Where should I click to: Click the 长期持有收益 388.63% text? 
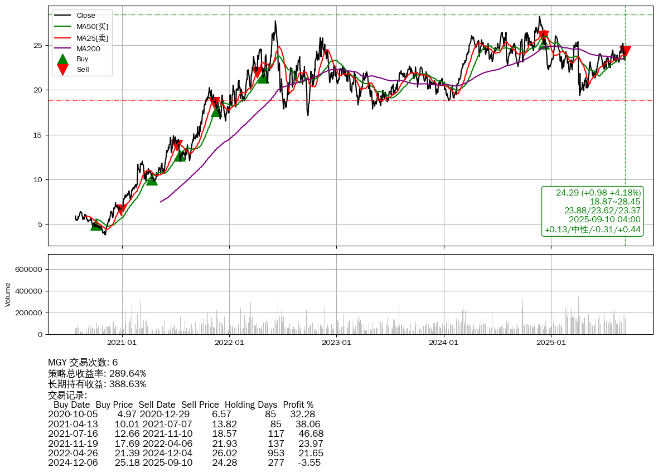pyautogui.click(x=97, y=384)
